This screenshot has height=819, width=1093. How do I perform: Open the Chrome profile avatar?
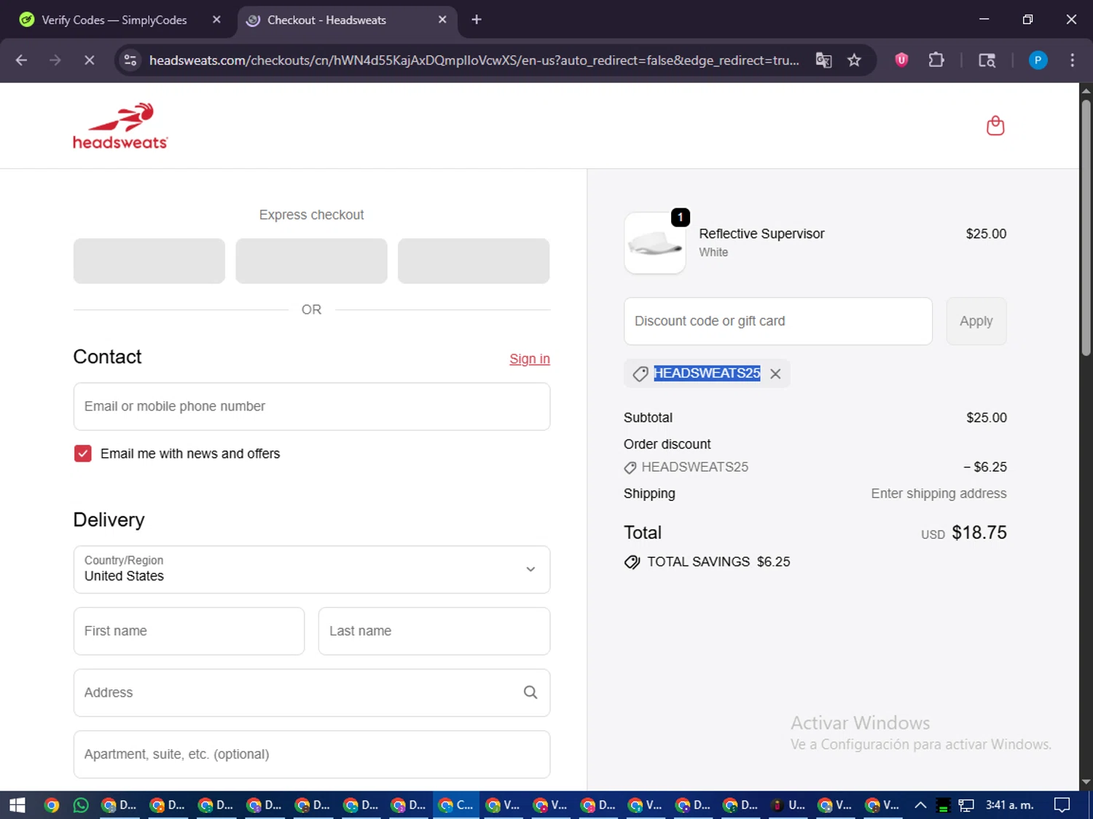point(1038,60)
